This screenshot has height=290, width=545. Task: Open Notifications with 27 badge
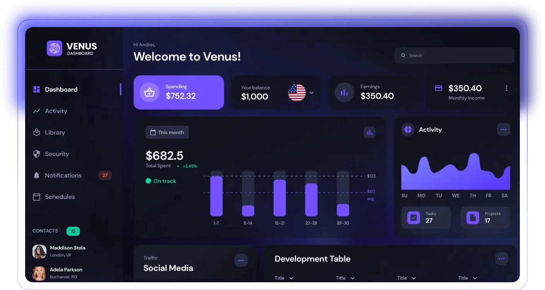coord(63,175)
